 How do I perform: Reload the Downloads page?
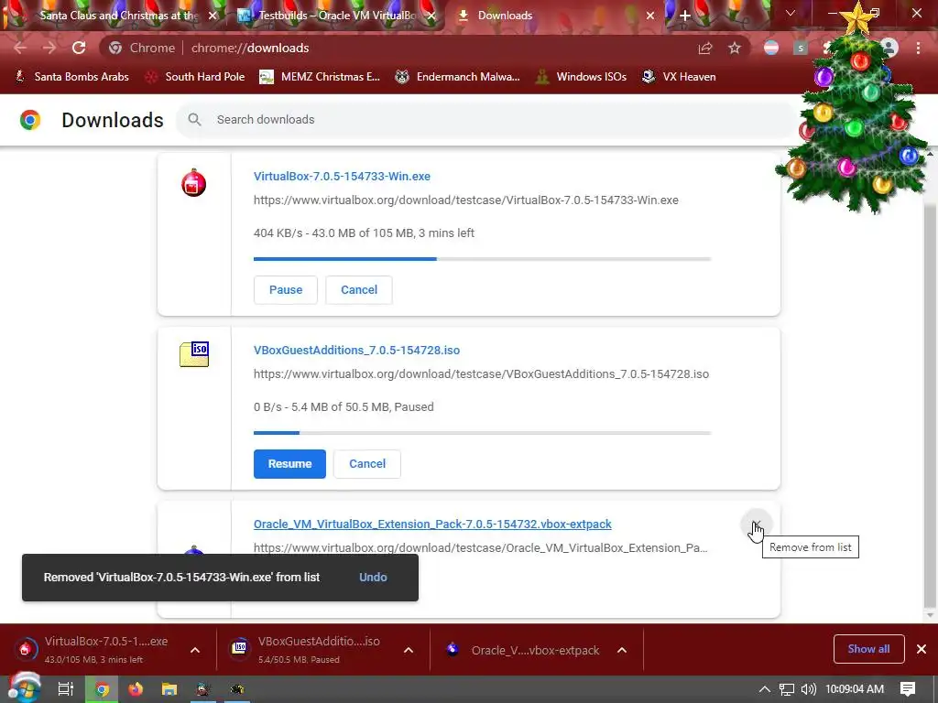tap(79, 48)
